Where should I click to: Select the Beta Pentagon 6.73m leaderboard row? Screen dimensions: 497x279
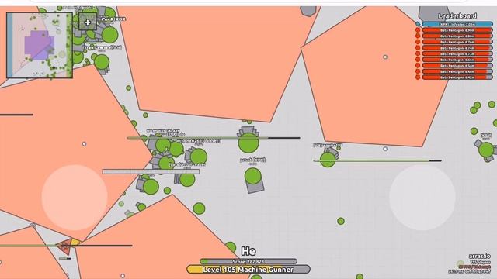(457, 53)
